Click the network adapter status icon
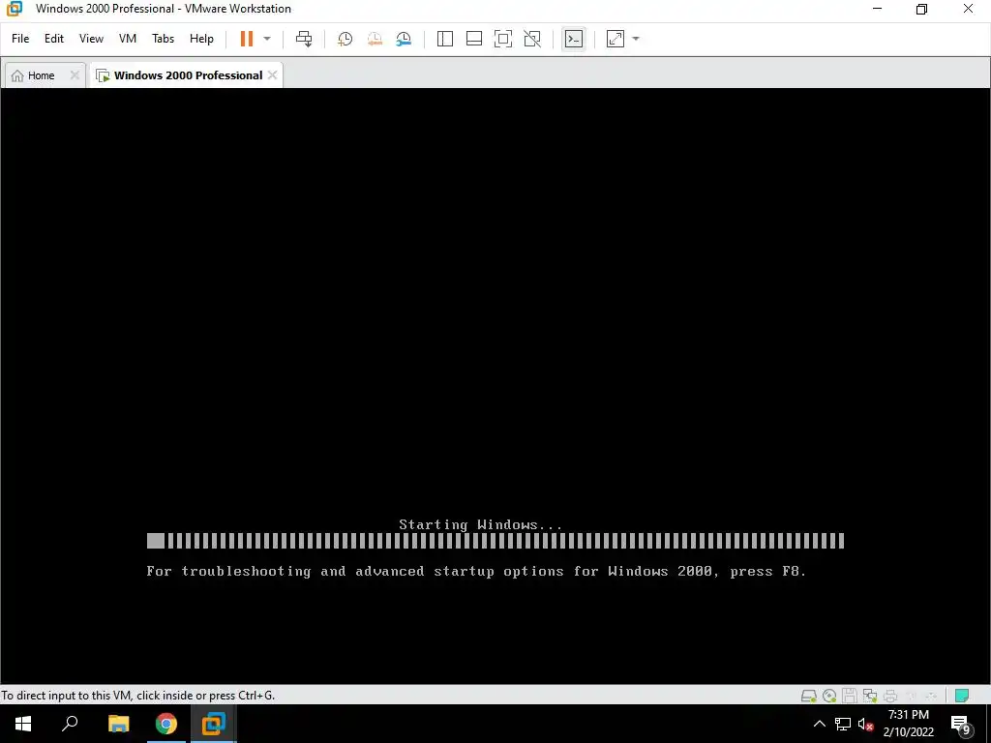 pyautogui.click(x=870, y=696)
